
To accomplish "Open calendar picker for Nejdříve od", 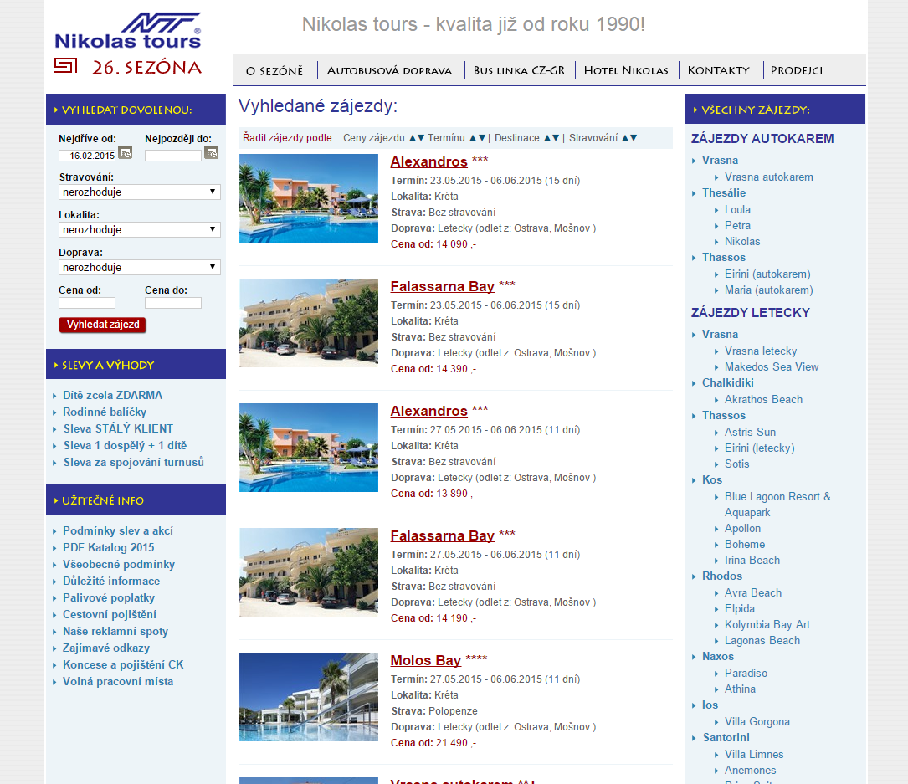I will (125, 153).
